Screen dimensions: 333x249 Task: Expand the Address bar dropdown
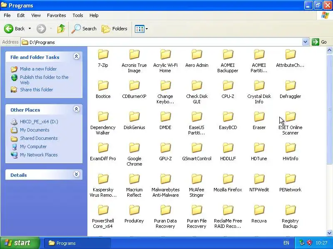[x=305, y=42]
